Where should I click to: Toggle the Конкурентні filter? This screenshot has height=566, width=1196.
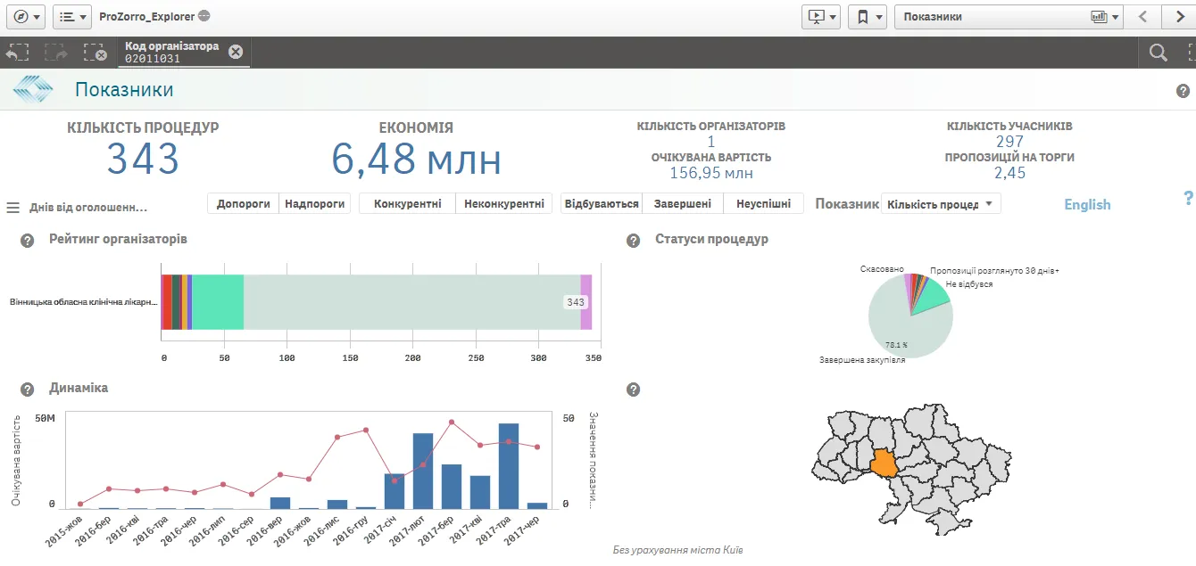407,204
